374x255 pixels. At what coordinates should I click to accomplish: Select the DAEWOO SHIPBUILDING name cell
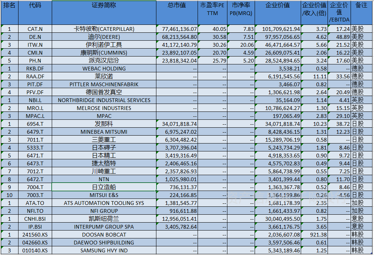pyautogui.click(x=104, y=243)
